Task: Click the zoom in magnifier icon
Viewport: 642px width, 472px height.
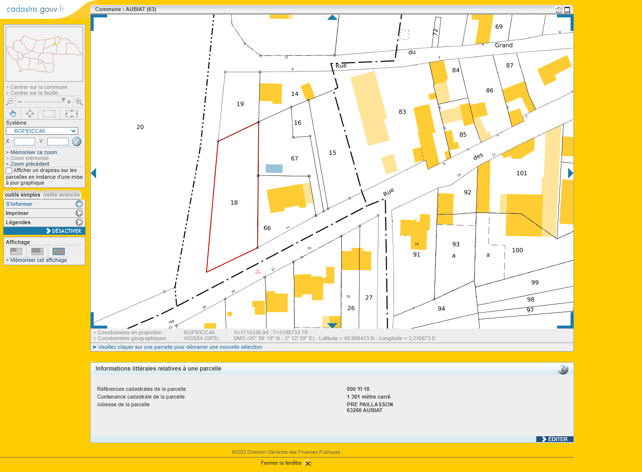Action: tap(79, 102)
